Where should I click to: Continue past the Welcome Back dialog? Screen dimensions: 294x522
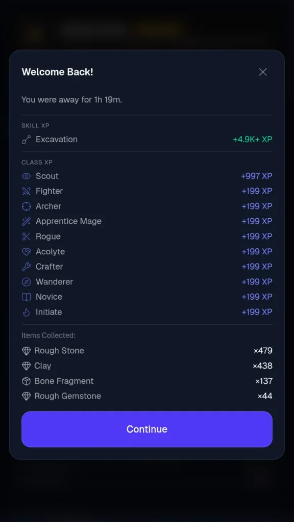pos(147,429)
